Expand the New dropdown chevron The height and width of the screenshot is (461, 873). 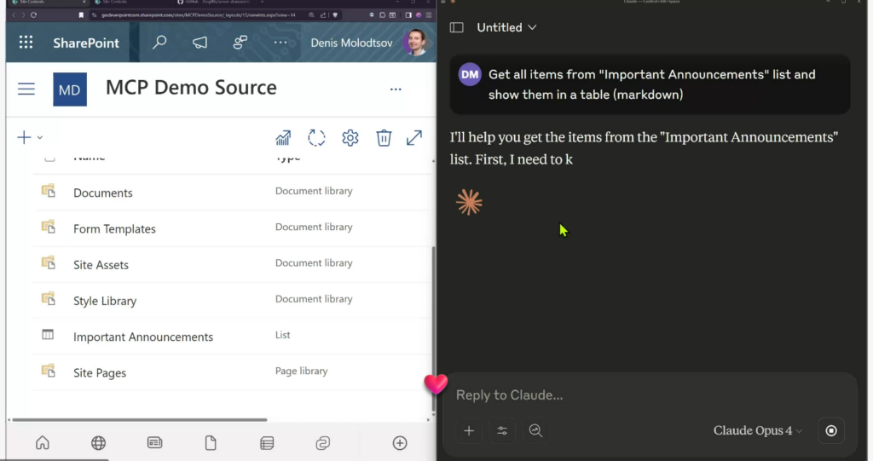[x=40, y=137]
